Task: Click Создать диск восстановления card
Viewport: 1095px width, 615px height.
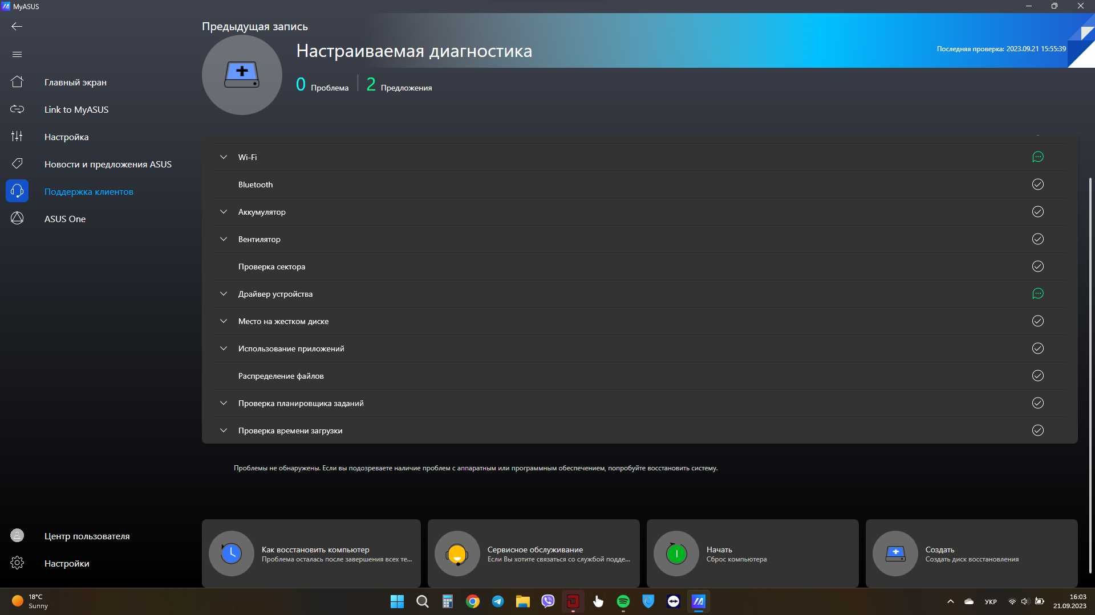Action: click(x=972, y=553)
